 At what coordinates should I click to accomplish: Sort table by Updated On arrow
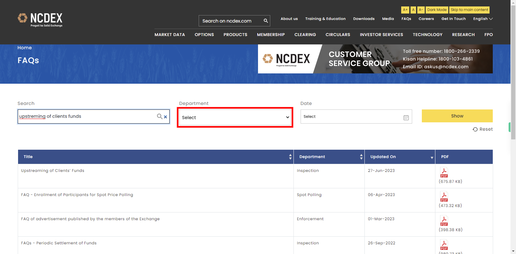click(432, 157)
